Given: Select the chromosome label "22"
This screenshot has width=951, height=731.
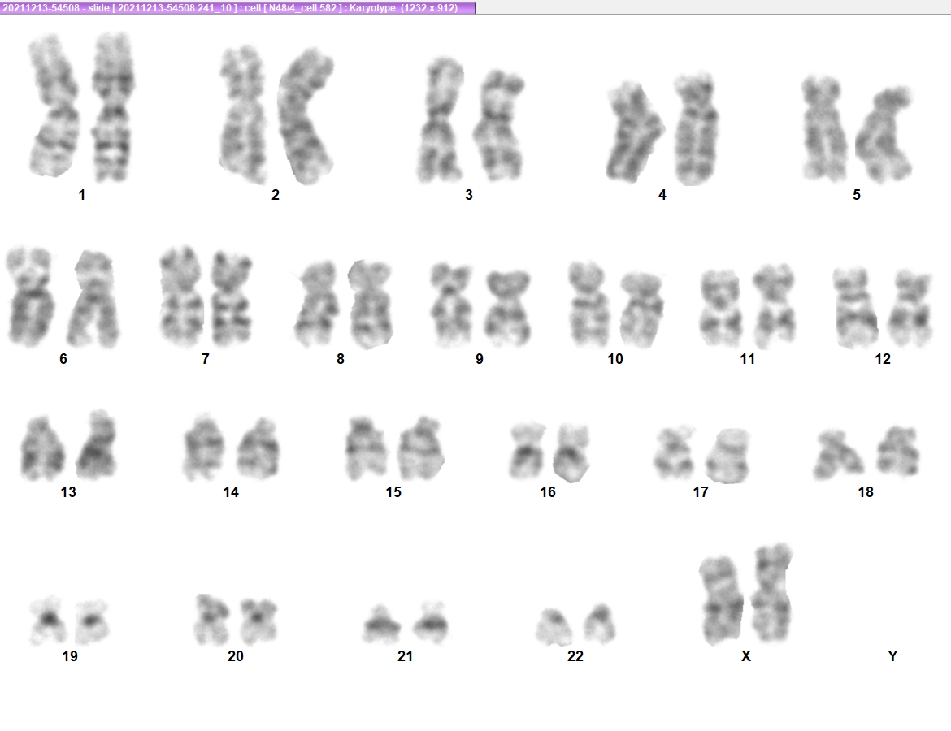Looking at the screenshot, I should [575, 656].
